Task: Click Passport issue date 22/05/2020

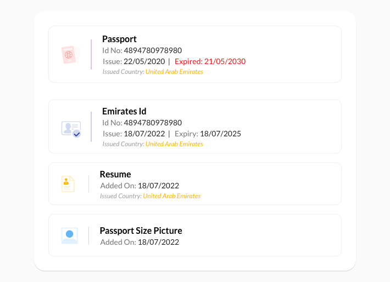Action: coord(144,61)
